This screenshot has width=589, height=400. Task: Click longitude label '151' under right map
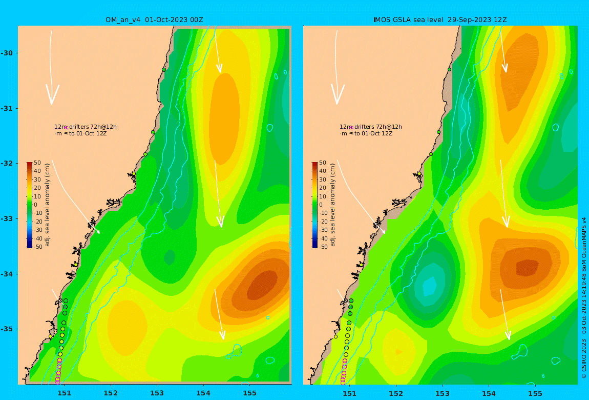(x=350, y=393)
